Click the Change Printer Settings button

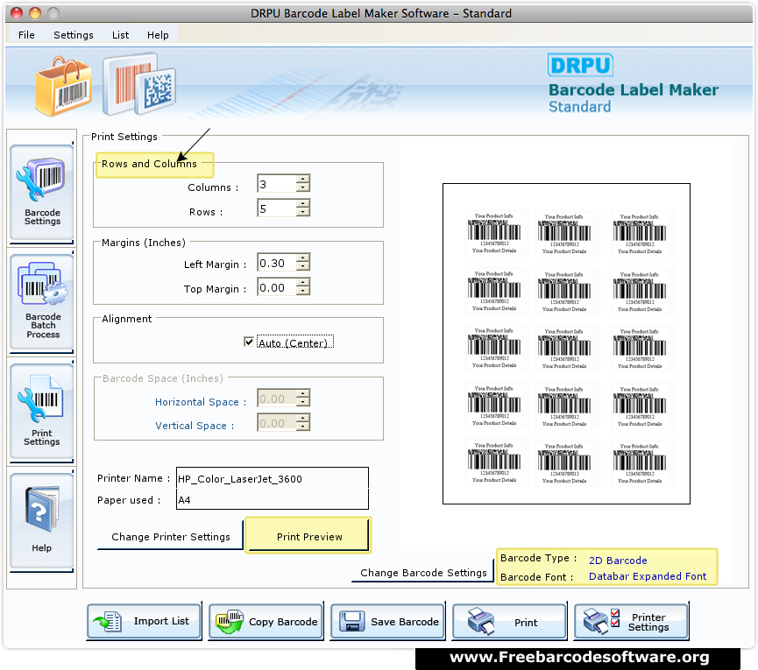click(x=170, y=537)
